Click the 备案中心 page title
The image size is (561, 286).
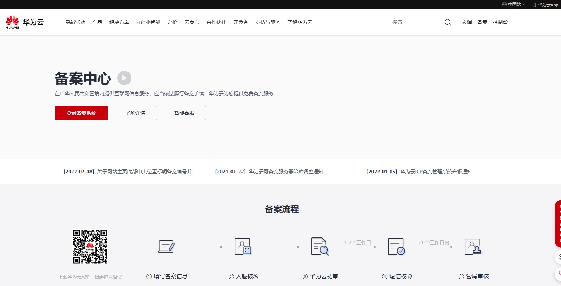pos(83,78)
